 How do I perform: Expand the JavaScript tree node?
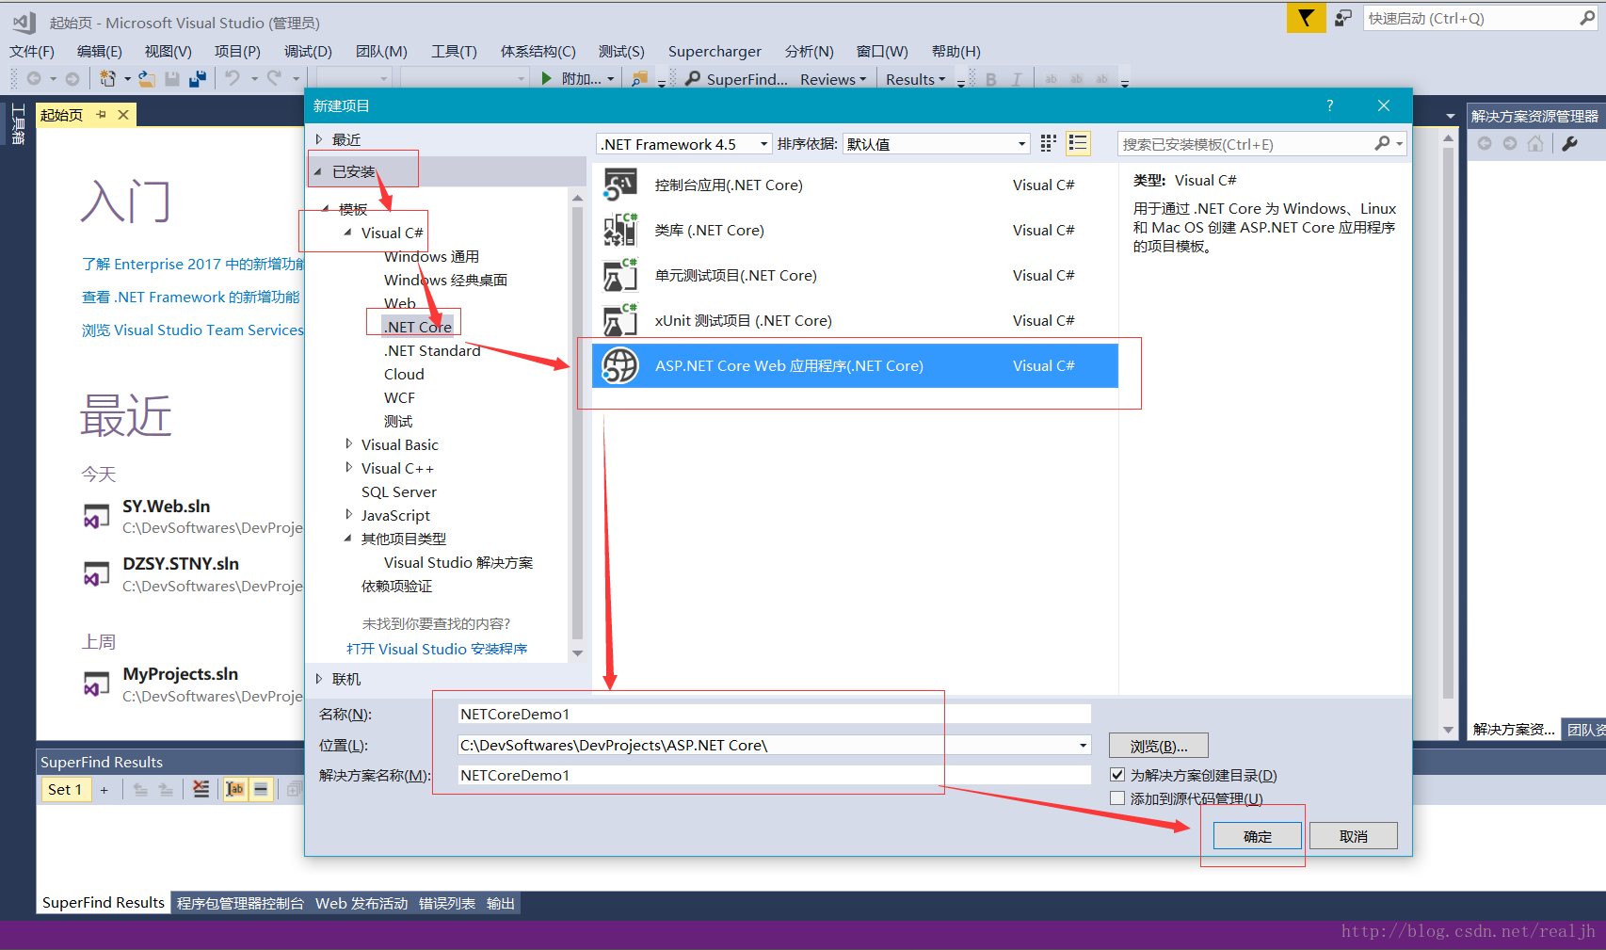point(348,514)
